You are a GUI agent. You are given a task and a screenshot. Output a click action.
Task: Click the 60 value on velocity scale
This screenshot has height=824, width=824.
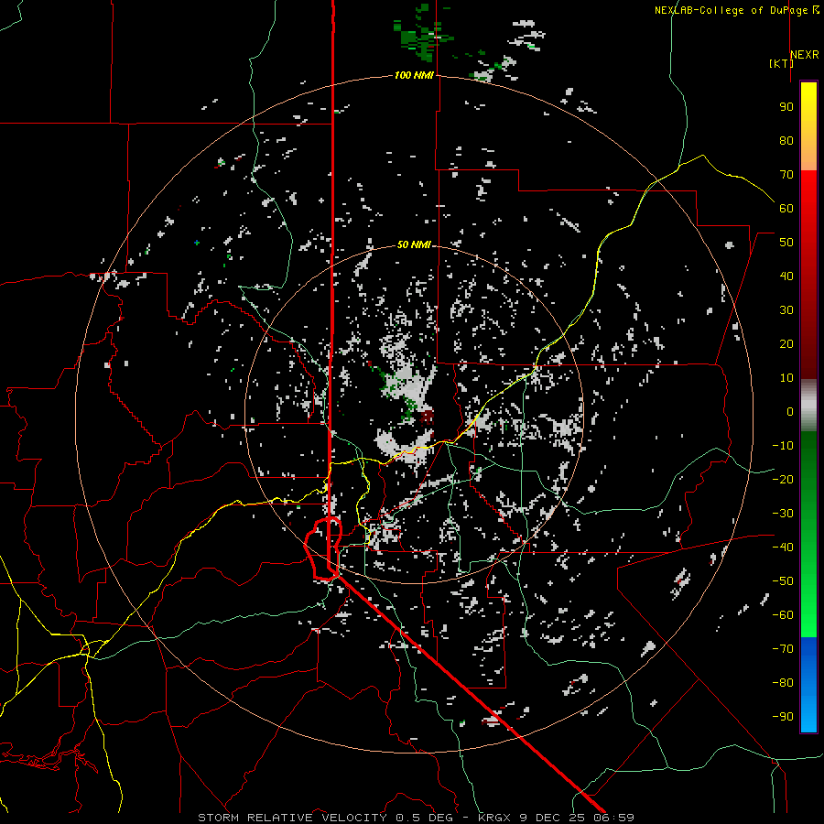click(786, 209)
